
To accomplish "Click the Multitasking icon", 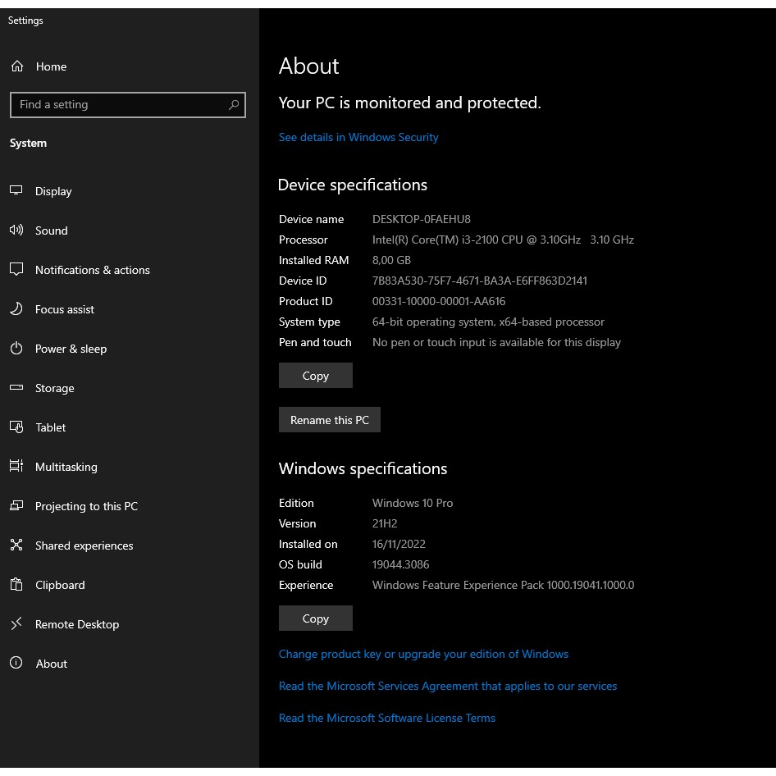I will point(16,466).
